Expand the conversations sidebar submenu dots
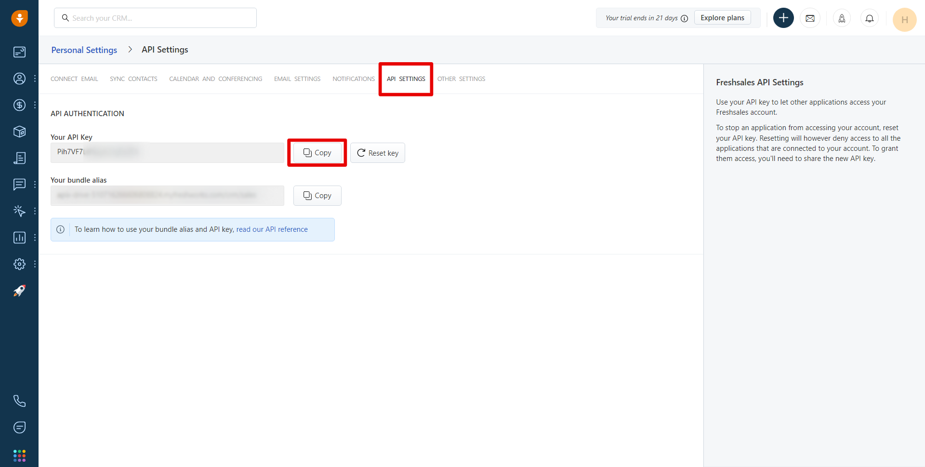The width and height of the screenshot is (925, 467). (x=35, y=185)
